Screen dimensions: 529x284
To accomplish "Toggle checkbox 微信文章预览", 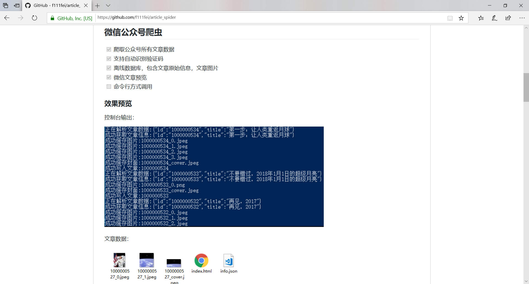I will pos(109,77).
